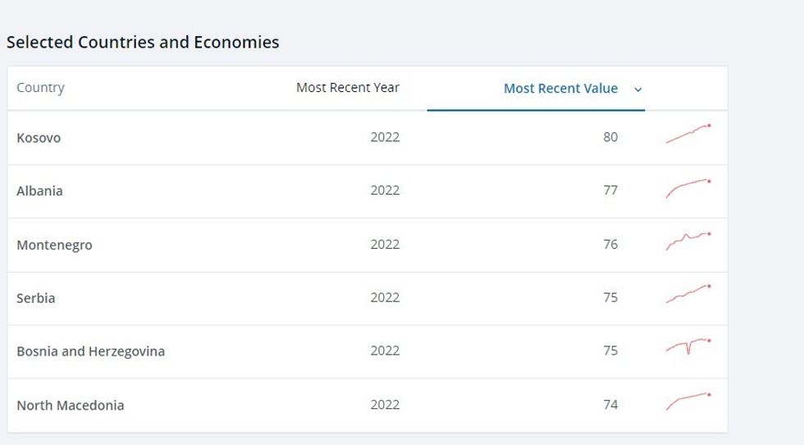Image resolution: width=804 pixels, height=445 pixels.
Task: Open the Albania country link
Action: coord(39,190)
